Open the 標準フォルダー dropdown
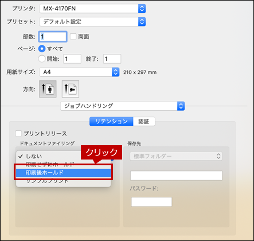The width and height of the screenshot is (254, 241). [176, 156]
